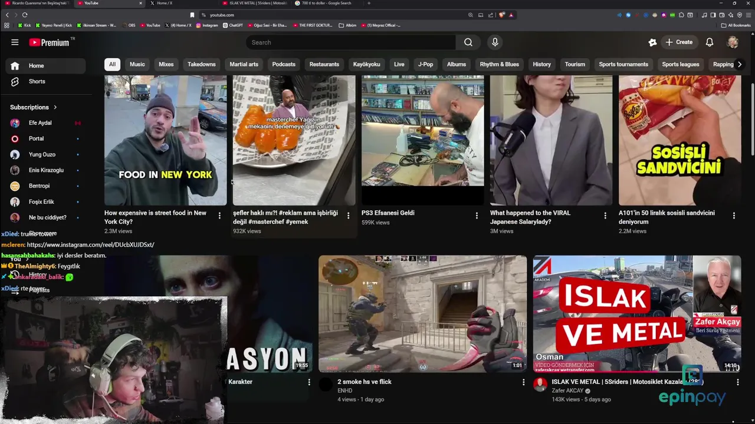Open the notifications bell
This screenshot has height=424, width=755.
[710, 42]
